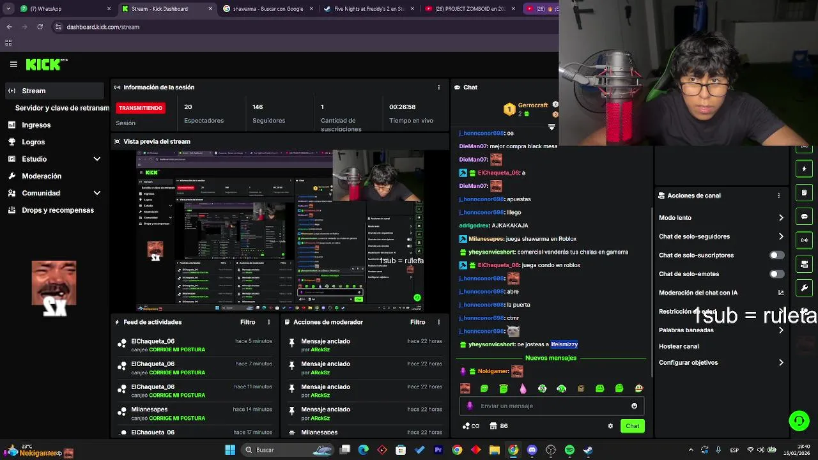This screenshot has height=460, width=818.
Task: Click the channel actions sidebar icon
Action: pos(805,264)
